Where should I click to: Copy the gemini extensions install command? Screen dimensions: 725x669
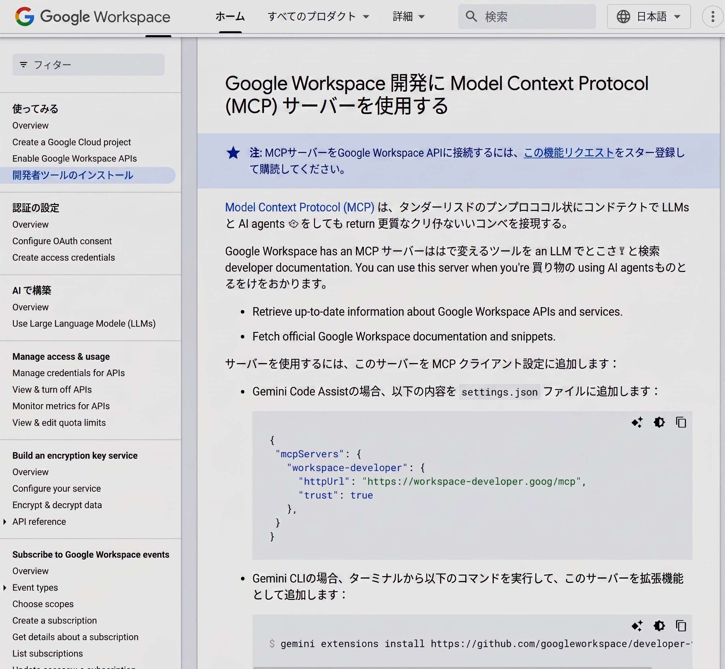click(681, 626)
